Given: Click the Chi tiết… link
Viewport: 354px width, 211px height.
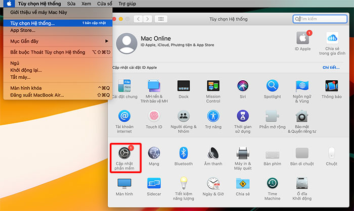Looking at the screenshot, I should (331, 68).
